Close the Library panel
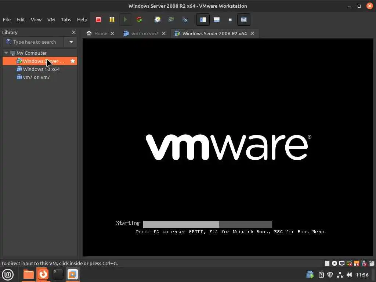This screenshot has width=376, height=282. [x=73, y=32]
